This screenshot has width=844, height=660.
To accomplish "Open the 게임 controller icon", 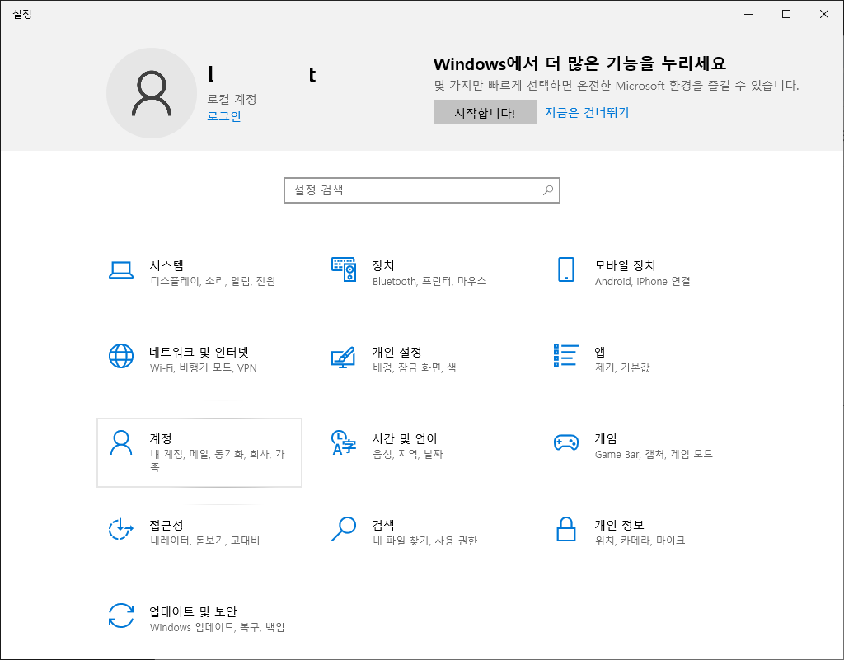I will tap(565, 442).
